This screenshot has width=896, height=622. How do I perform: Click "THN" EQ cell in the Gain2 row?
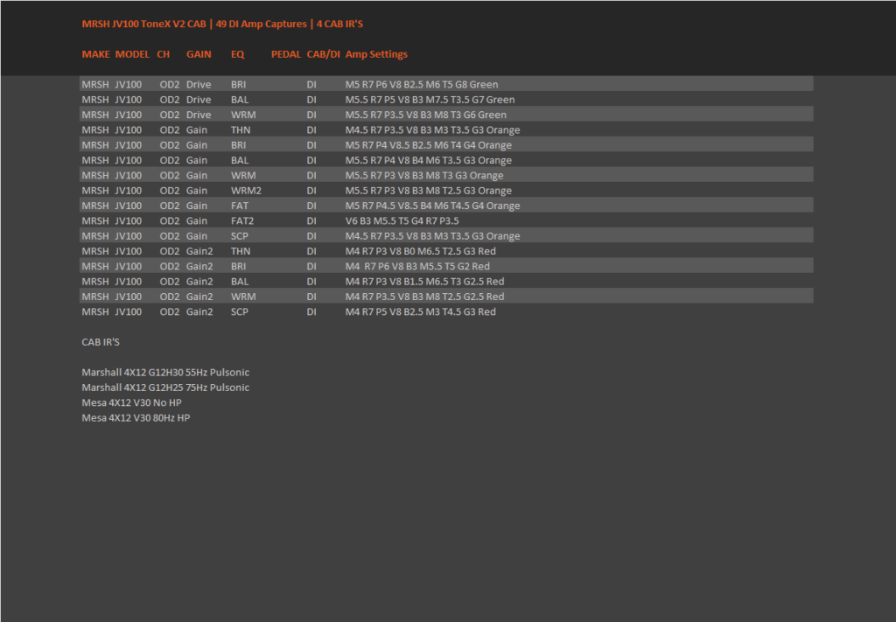click(x=241, y=251)
